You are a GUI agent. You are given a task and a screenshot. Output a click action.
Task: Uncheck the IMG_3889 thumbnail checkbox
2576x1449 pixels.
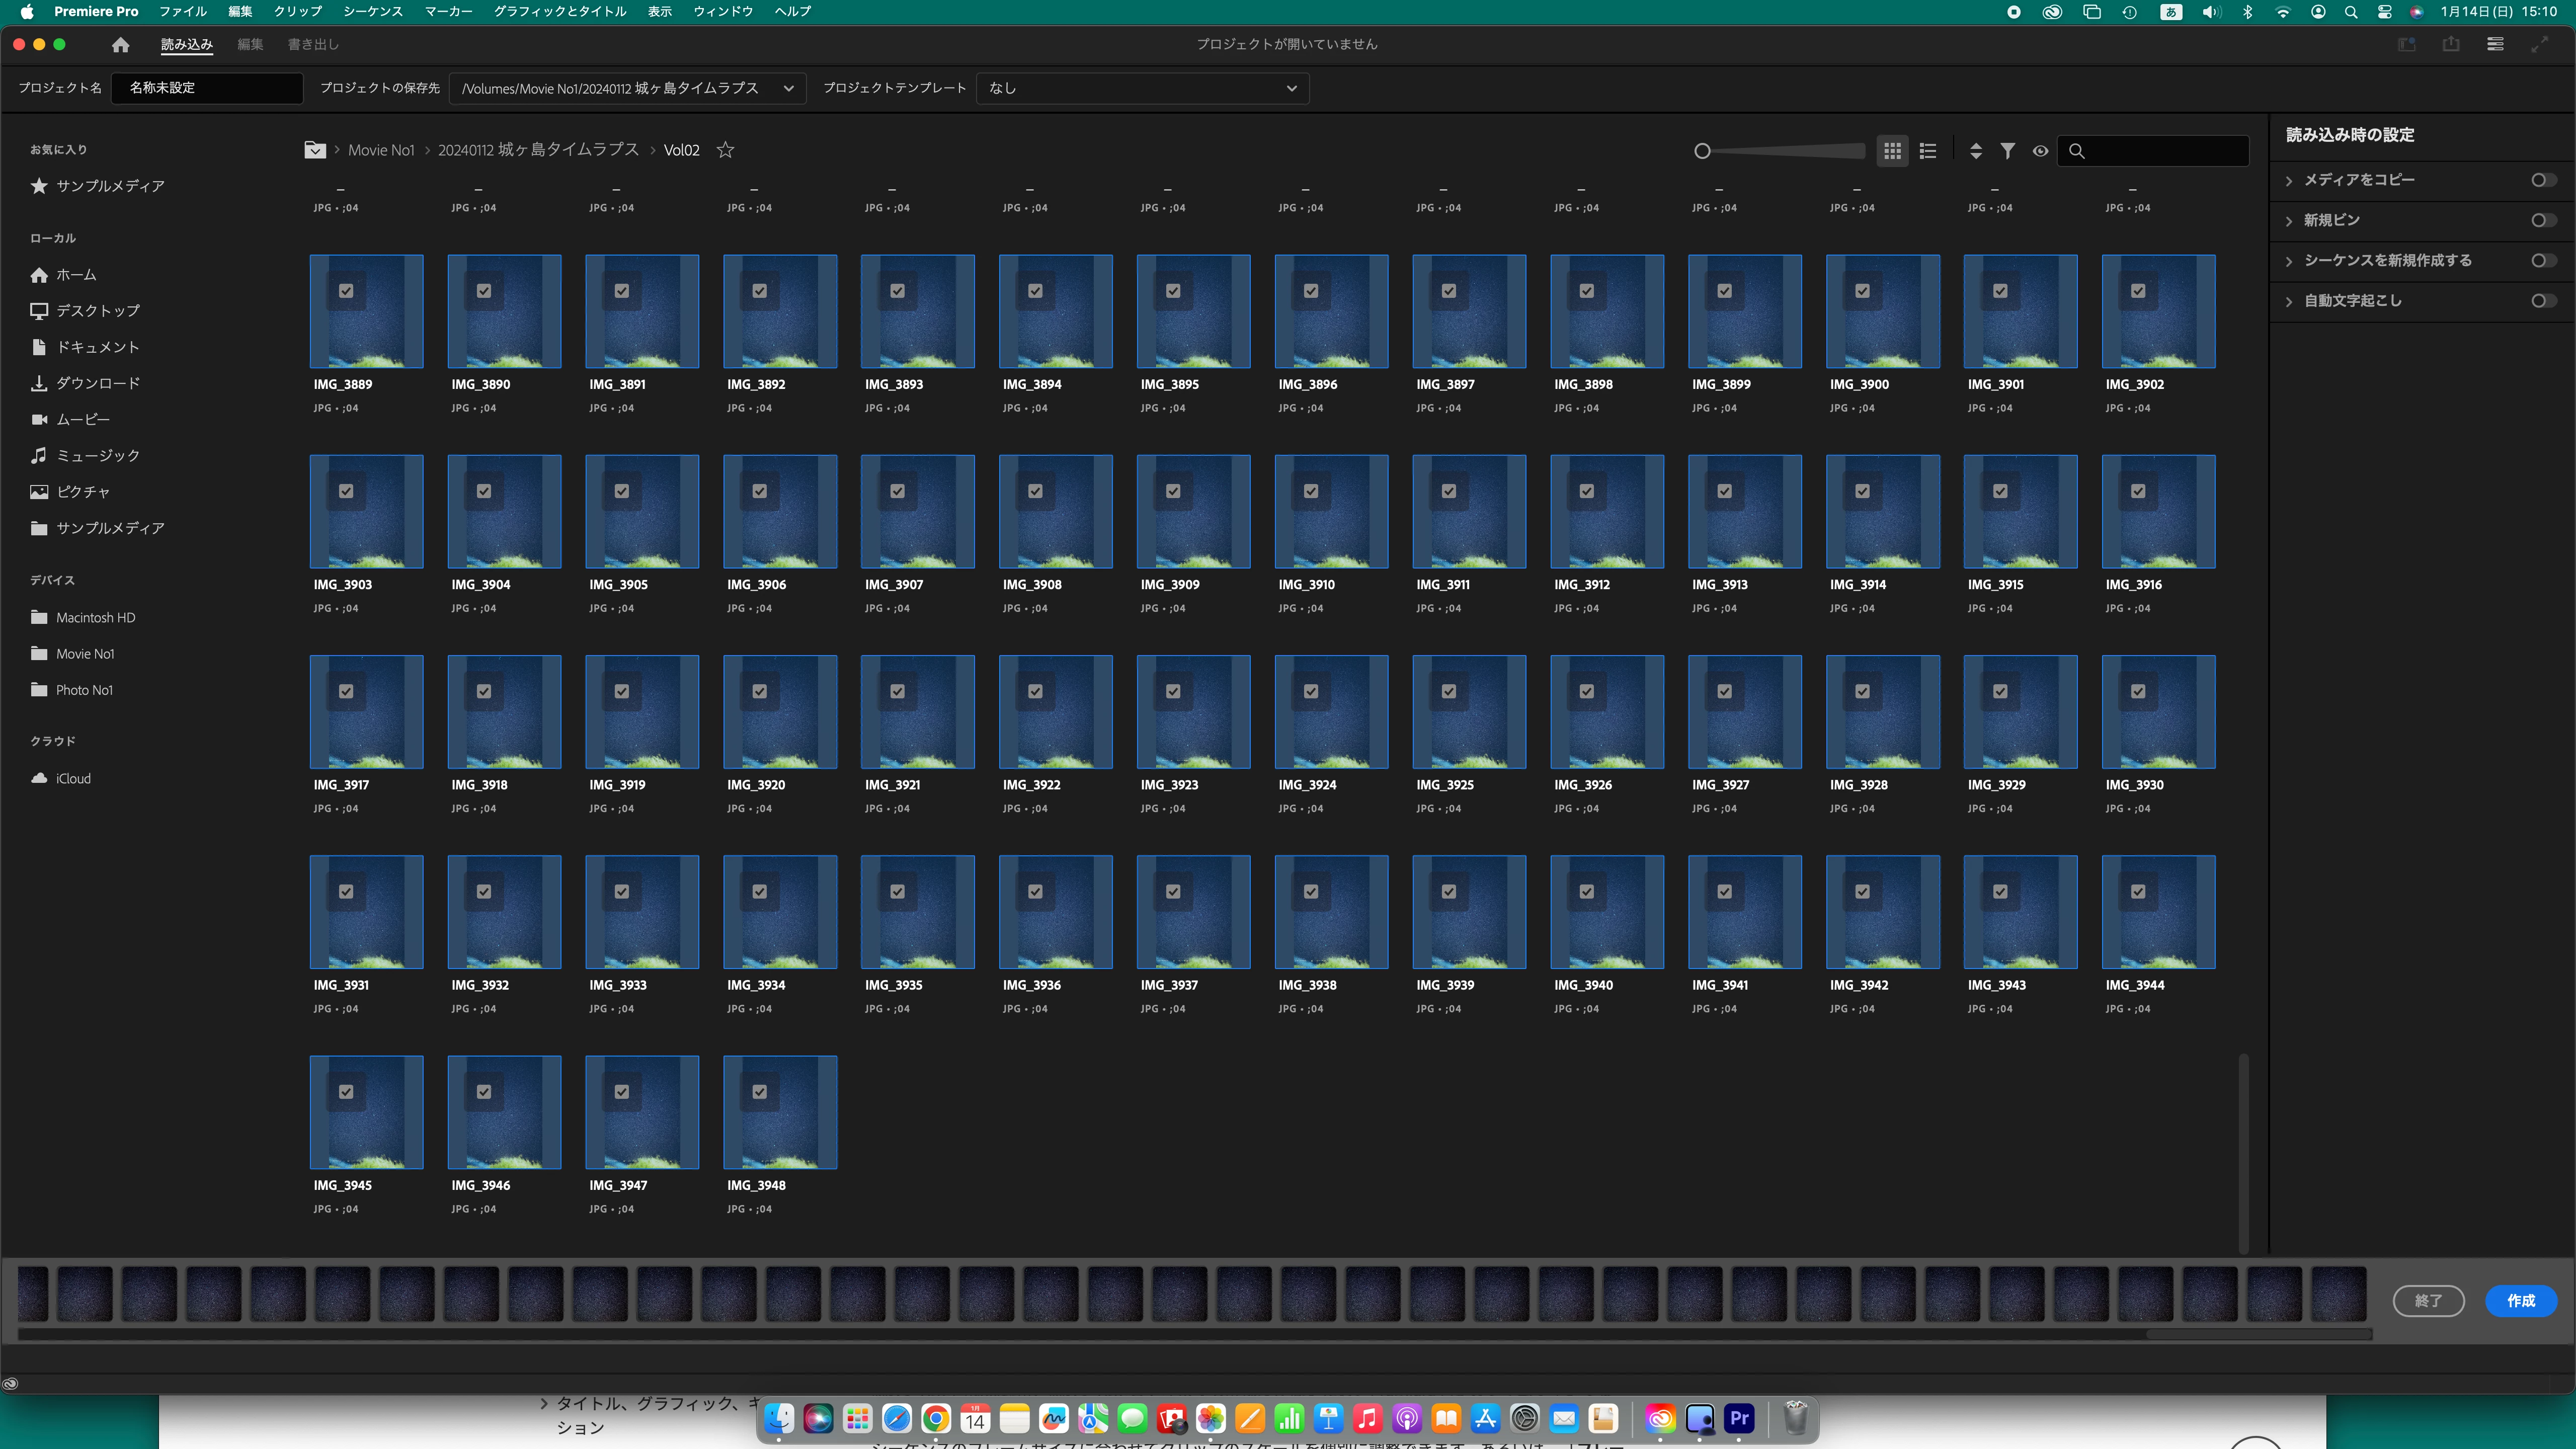click(x=346, y=291)
